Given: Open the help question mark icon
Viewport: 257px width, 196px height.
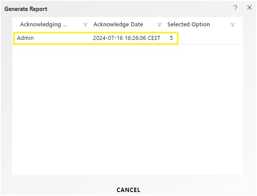Looking at the screenshot, I should point(235,8).
